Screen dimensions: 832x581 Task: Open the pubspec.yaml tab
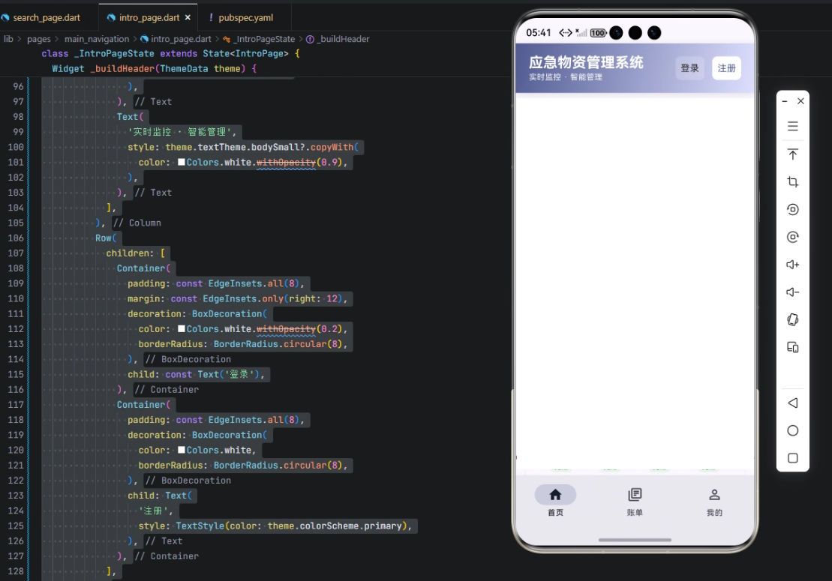(x=245, y=17)
